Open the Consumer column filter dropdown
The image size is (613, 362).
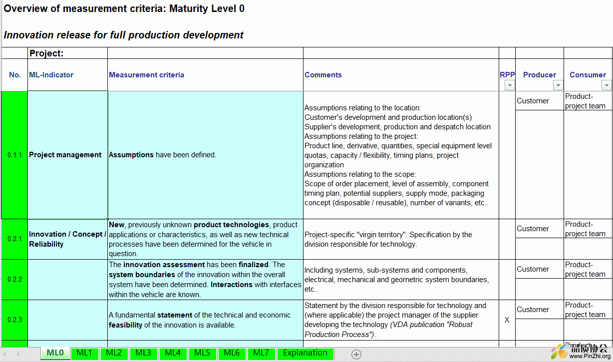(607, 85)
